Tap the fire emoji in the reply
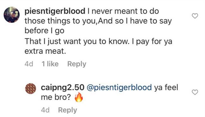Screen dimensions: 205x117 click(79, 97)
